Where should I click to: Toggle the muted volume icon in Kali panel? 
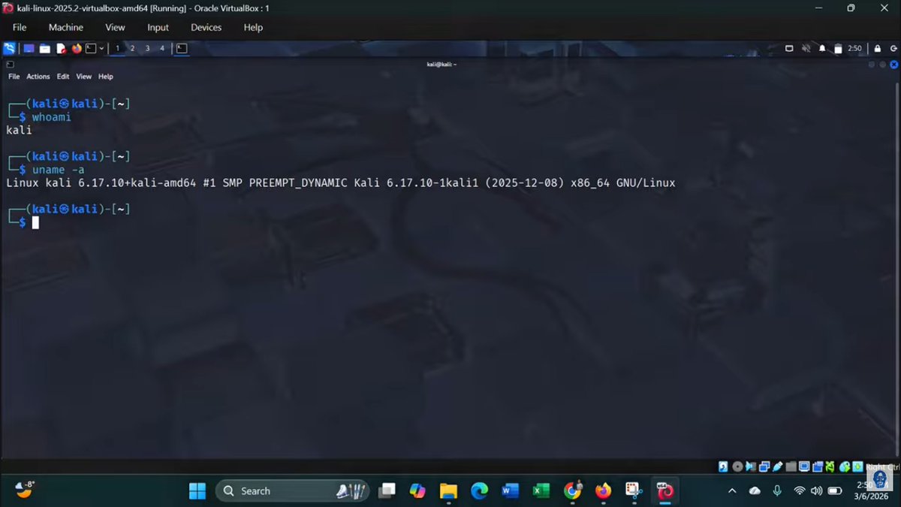[x=806, y=49]
